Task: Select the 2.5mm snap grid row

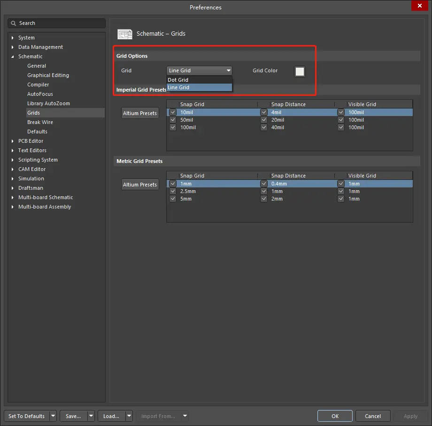Action: coord(290,191)
